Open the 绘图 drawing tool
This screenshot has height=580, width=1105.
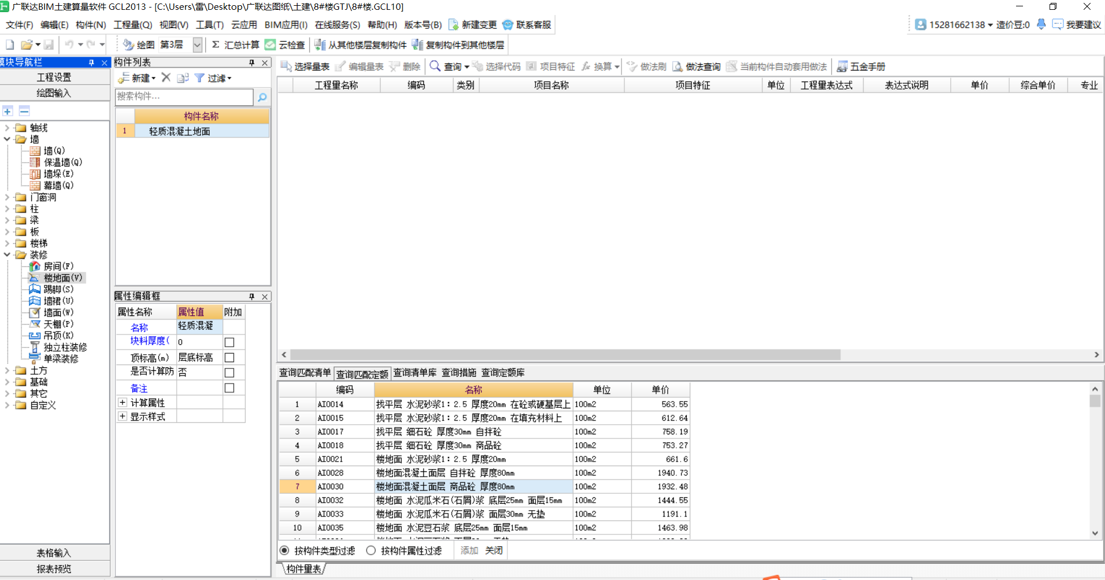pyautogui.click(x=139, y=44)
